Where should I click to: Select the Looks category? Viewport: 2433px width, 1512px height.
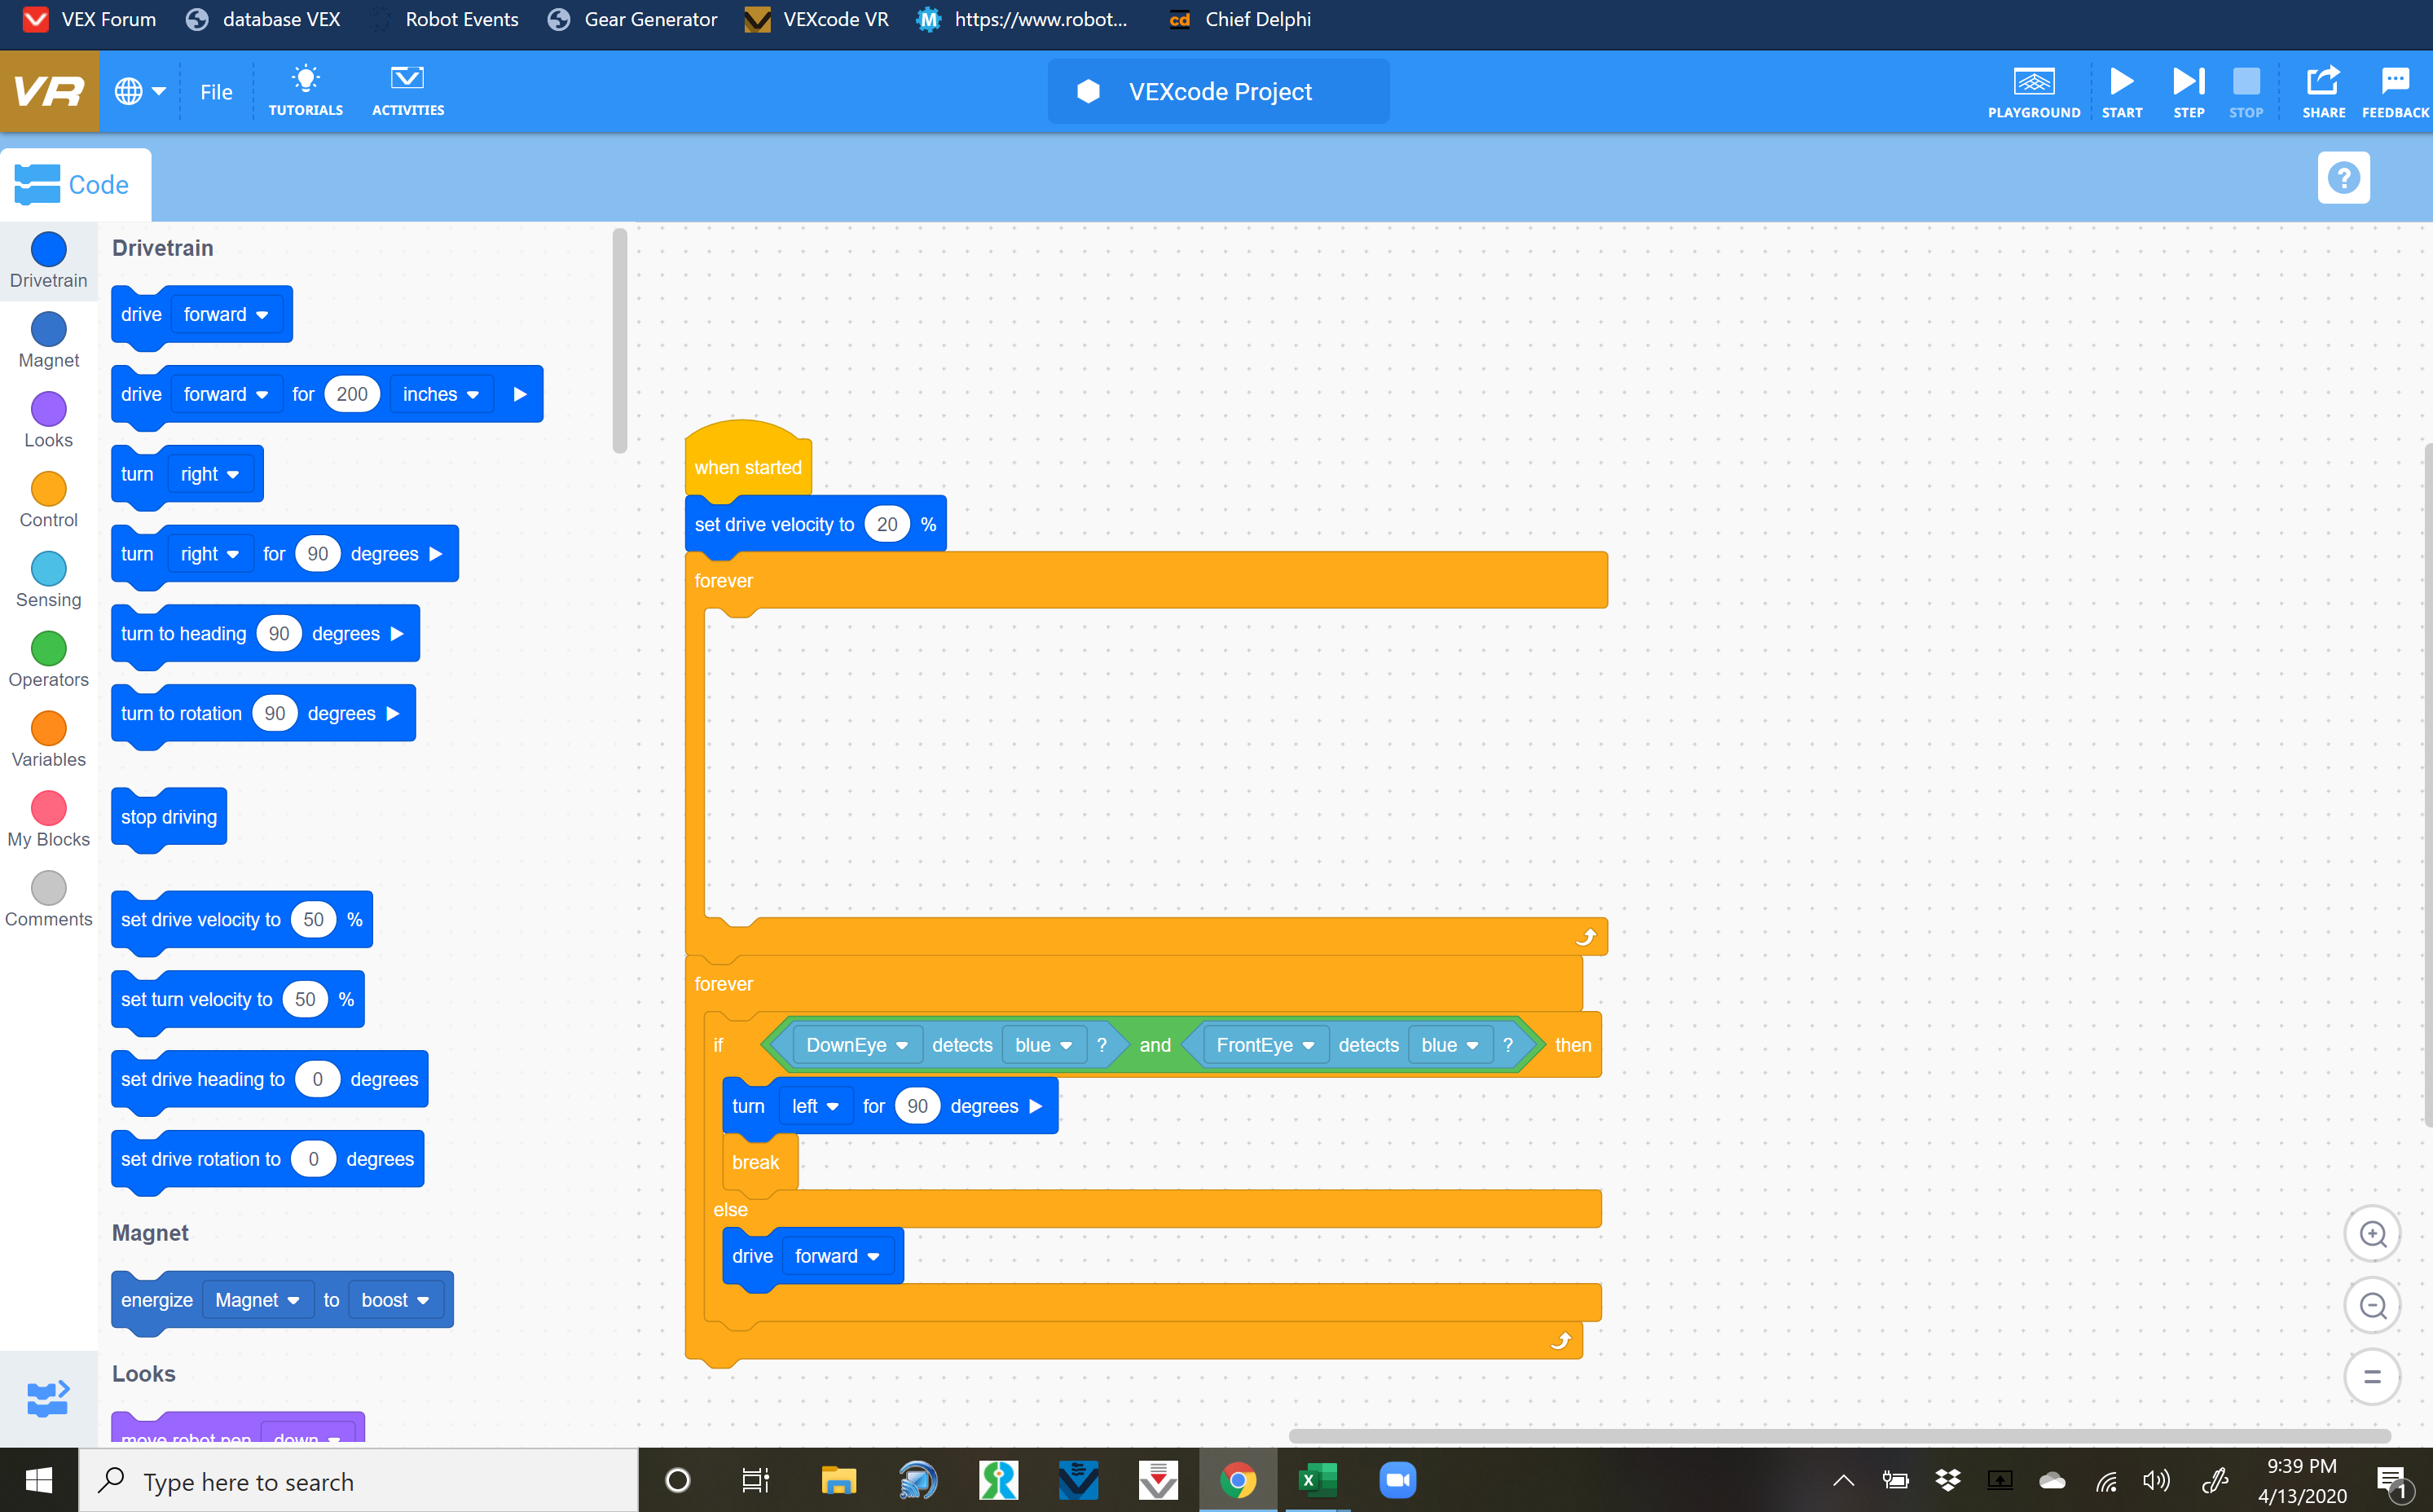[x=49, y=421]
